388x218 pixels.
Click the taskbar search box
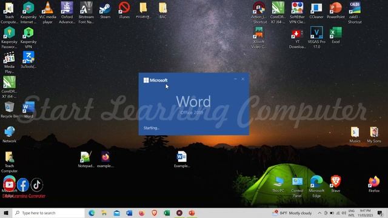coord(48,213)
